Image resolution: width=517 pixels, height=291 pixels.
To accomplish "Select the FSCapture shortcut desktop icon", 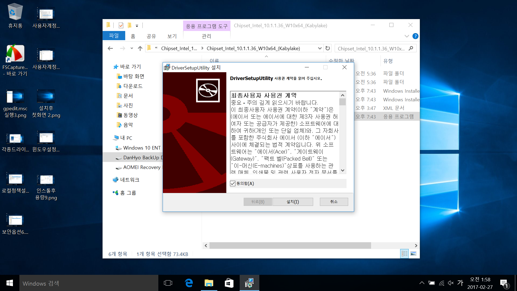I will tap(15, 60).
